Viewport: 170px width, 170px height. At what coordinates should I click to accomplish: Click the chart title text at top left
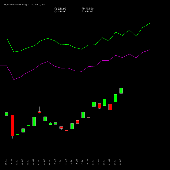pyautogui.click(x=27, y=5)
